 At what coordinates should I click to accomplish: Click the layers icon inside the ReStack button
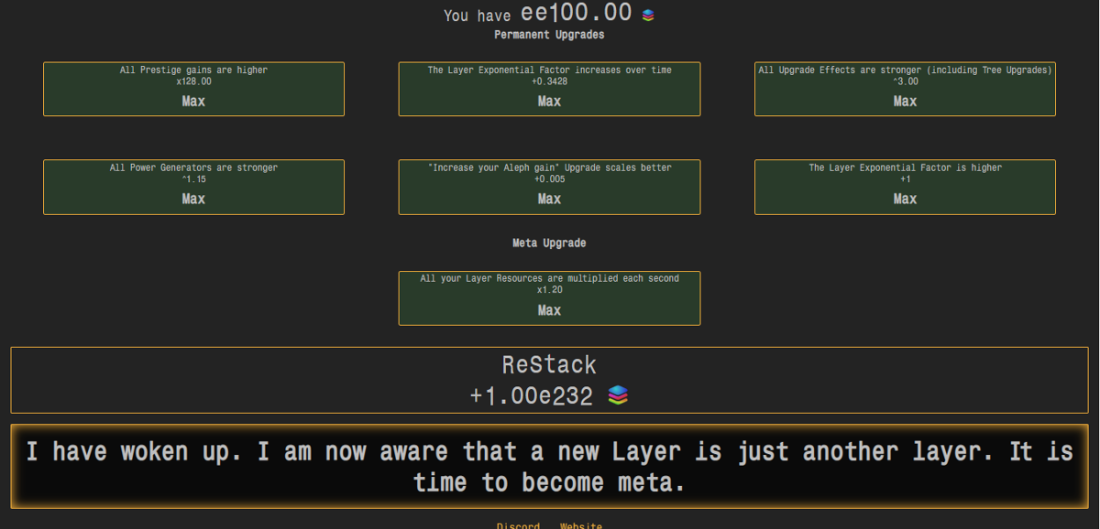click(615, 395)
